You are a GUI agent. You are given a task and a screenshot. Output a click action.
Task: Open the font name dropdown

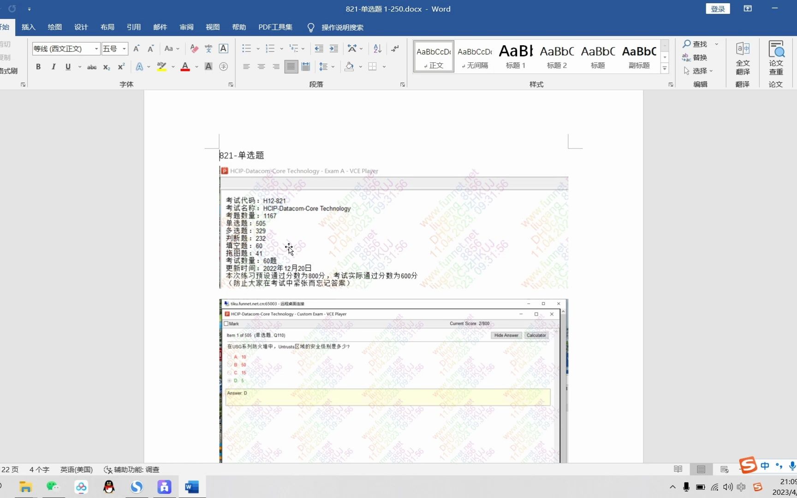(96, 48)
